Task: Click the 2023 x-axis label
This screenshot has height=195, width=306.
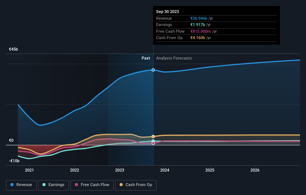Action: [x=120, y=170]
